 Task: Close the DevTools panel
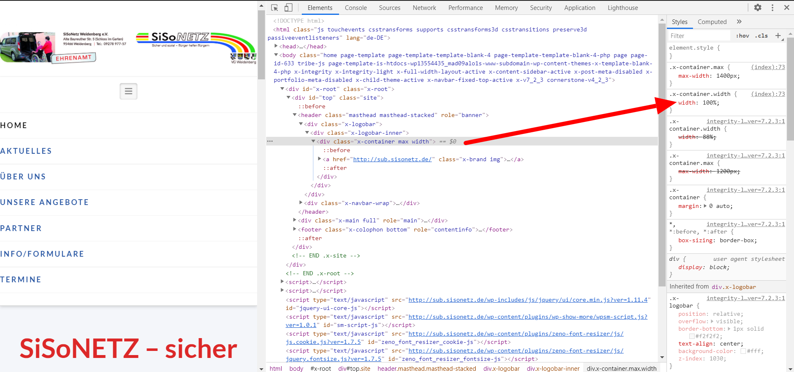pyautogui.click(x=787, y=7)
